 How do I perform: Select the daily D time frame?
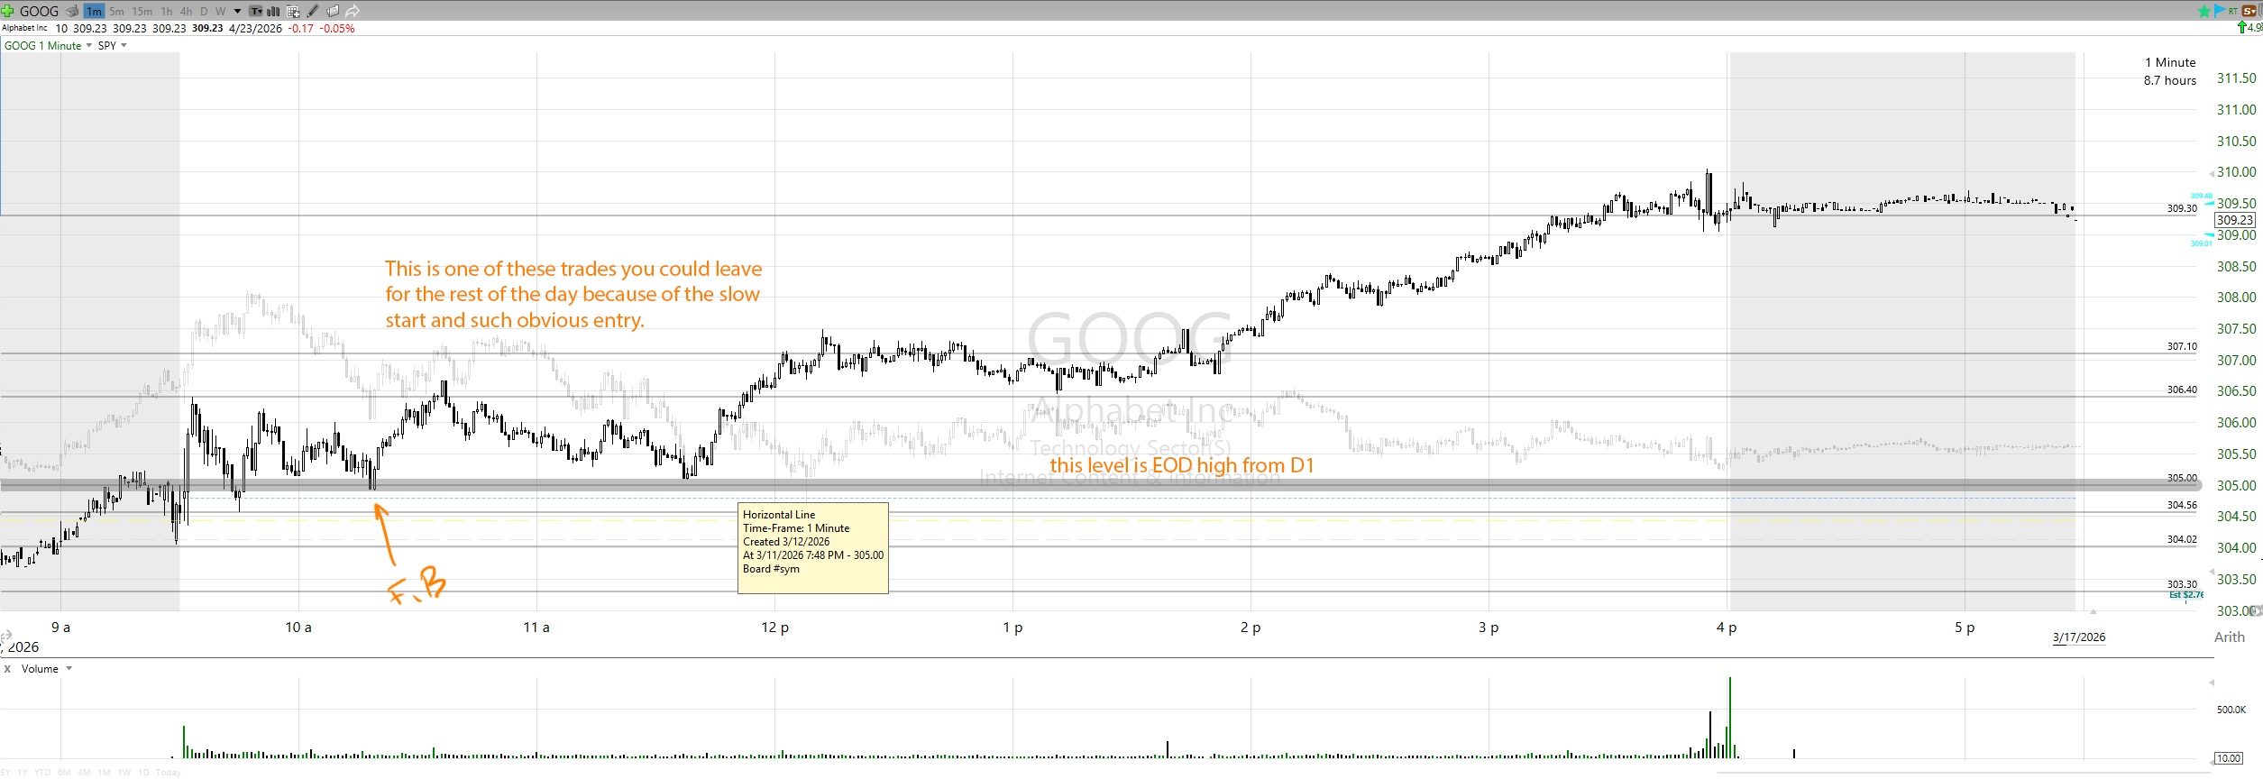(x=204, y=12)
